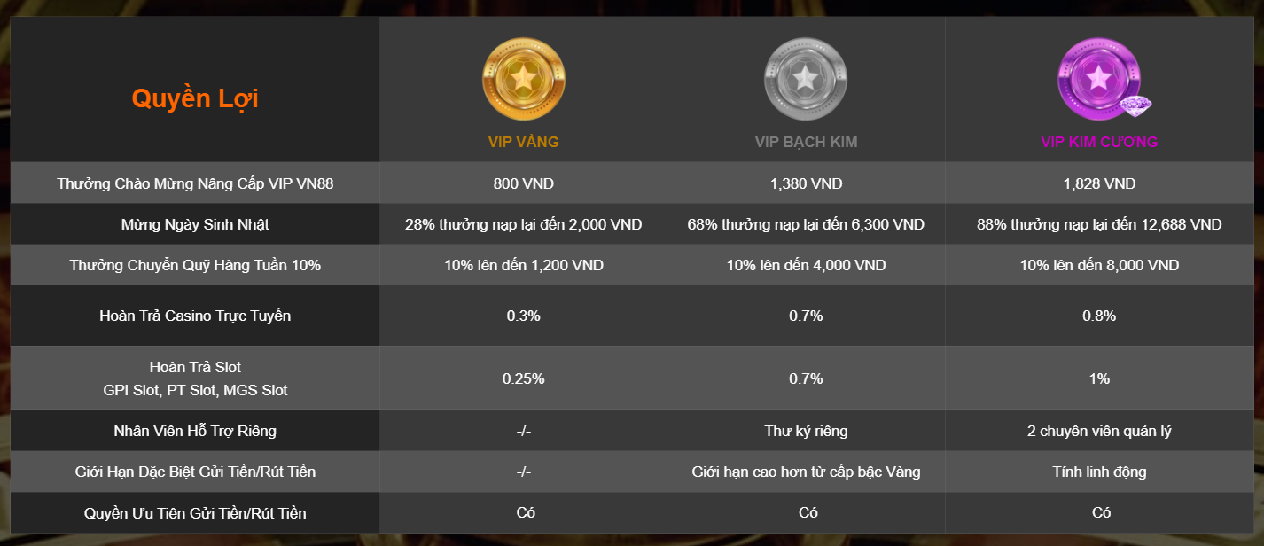
Task: Click the Quyền Lợi table heading
Action: coord(195,98)
